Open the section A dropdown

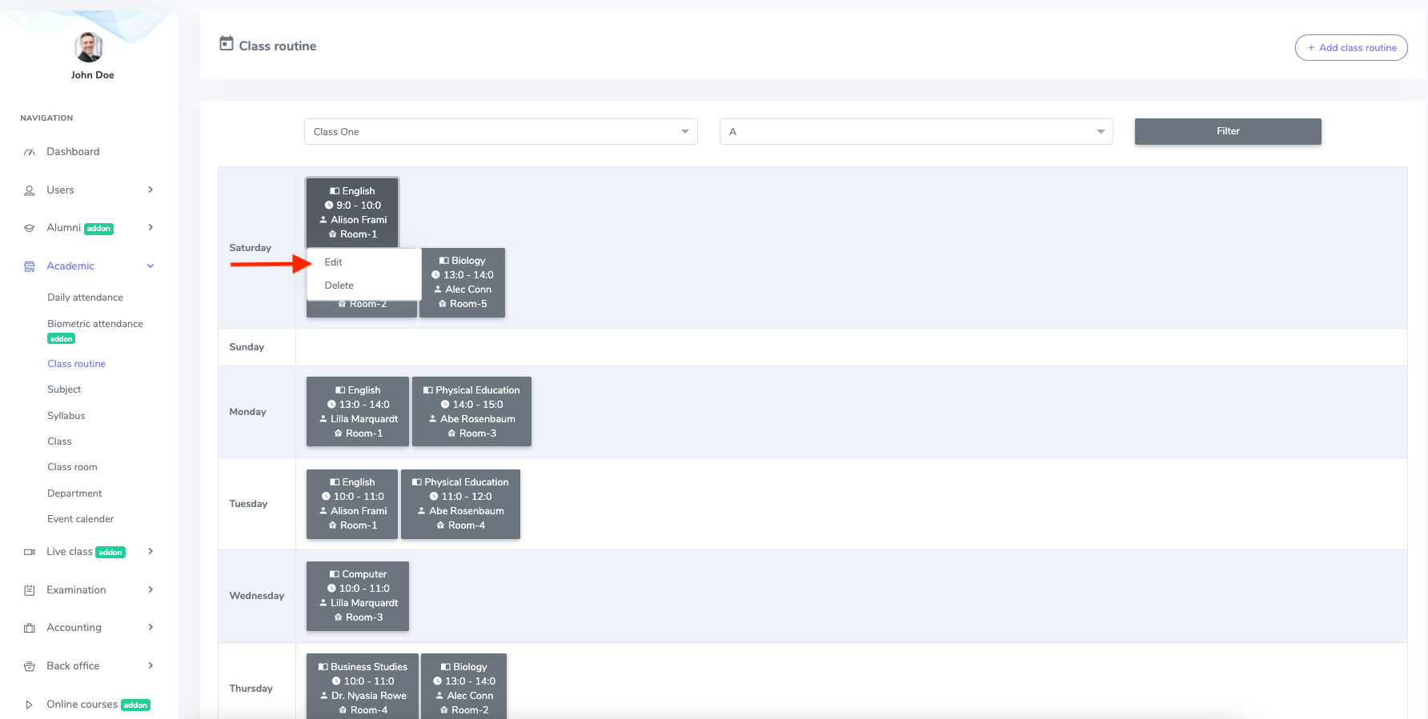pos(916,132)
